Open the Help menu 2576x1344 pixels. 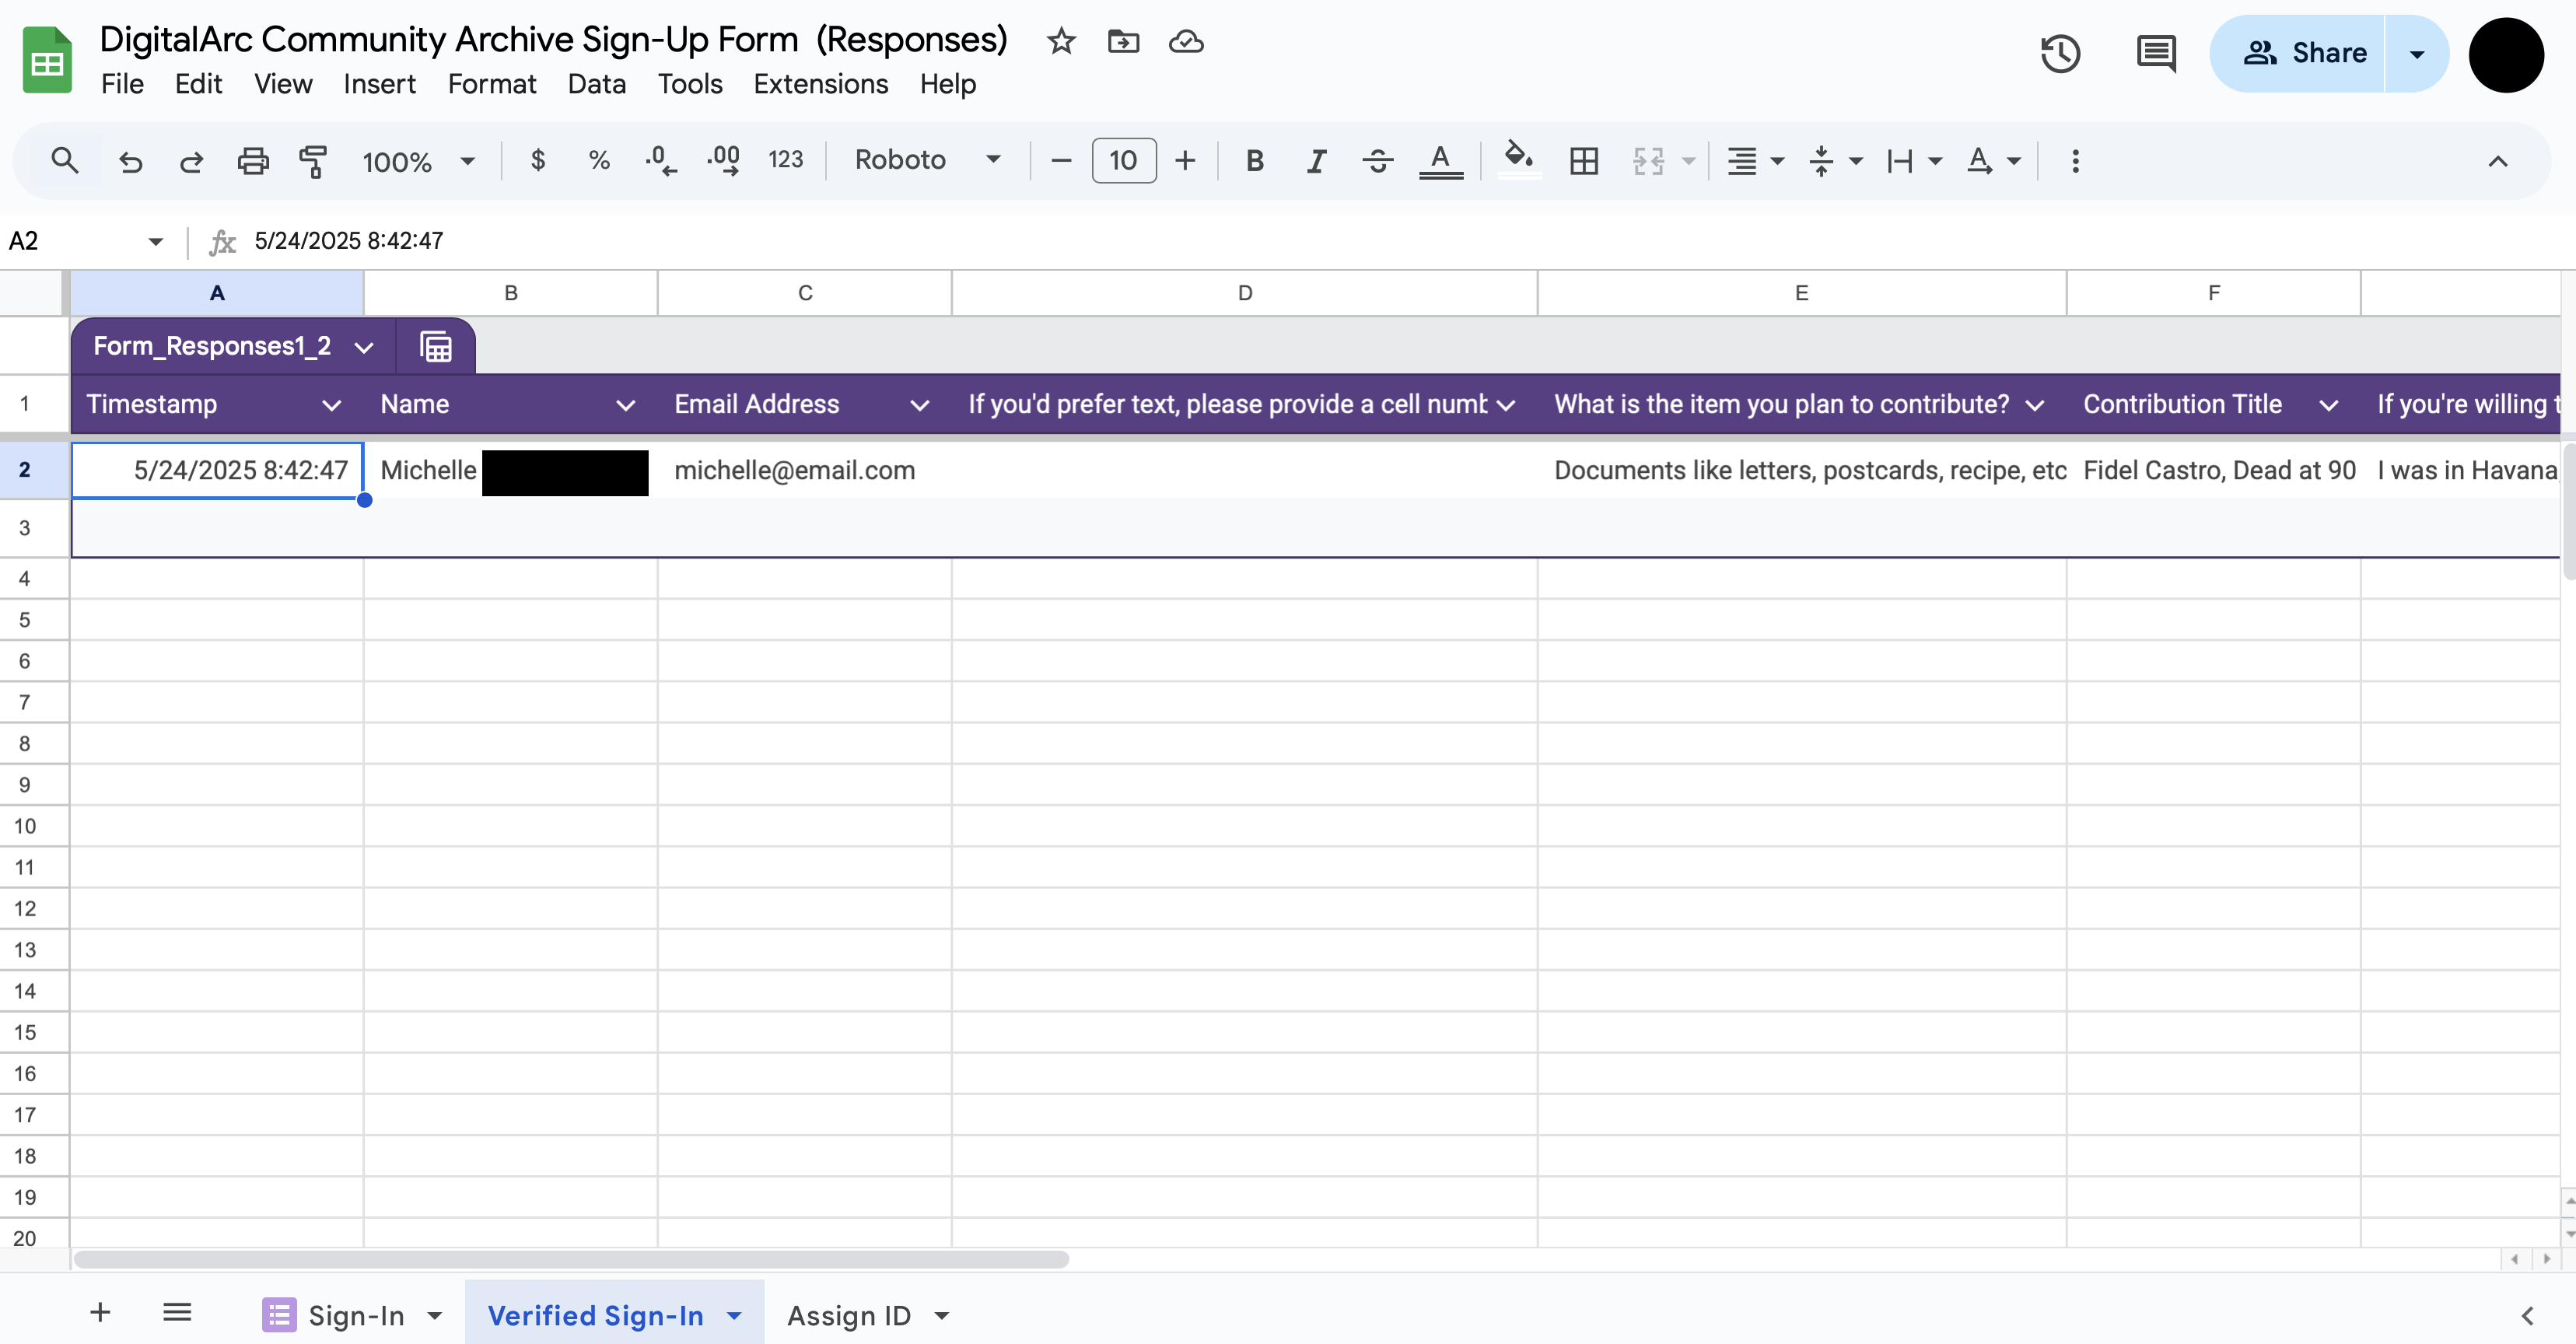tap(947, 84)
